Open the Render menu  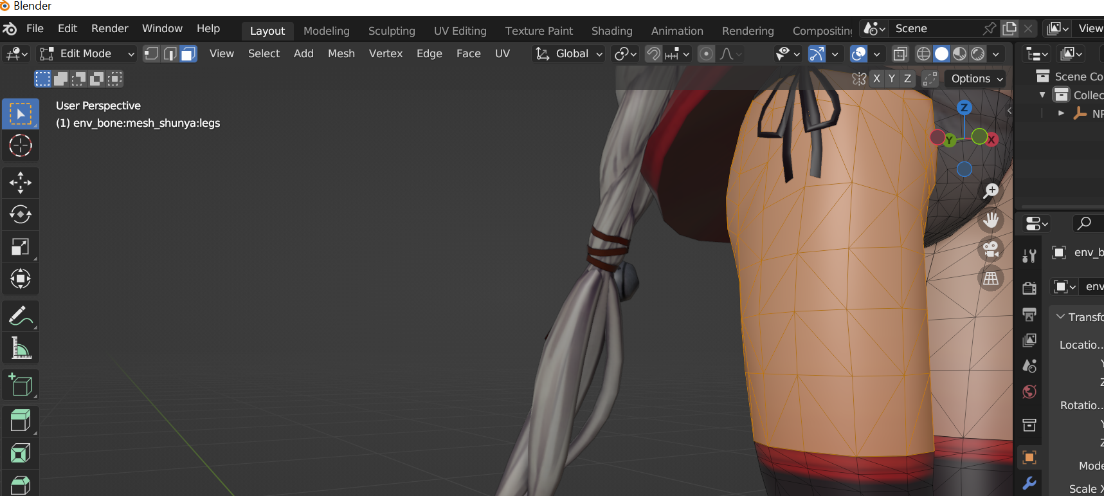(x=110, y=29)
